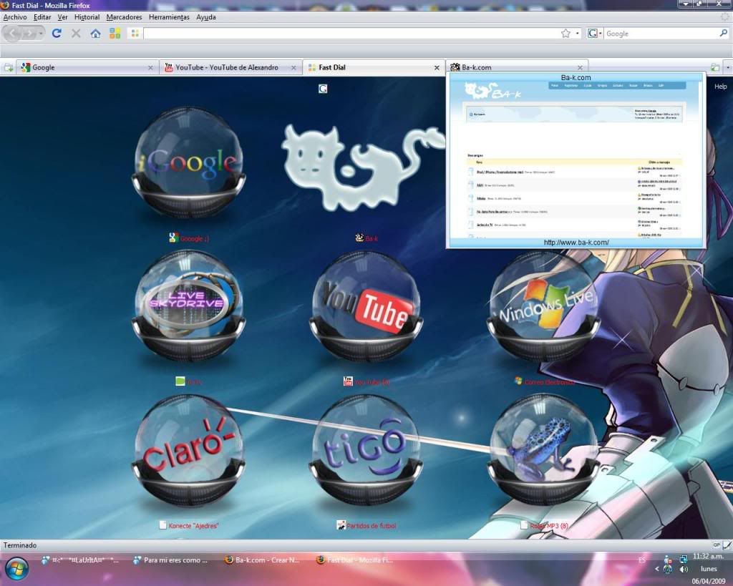733x586 pixels.
Task: Click the site icon left of address bar
Action: coord(135,33)
